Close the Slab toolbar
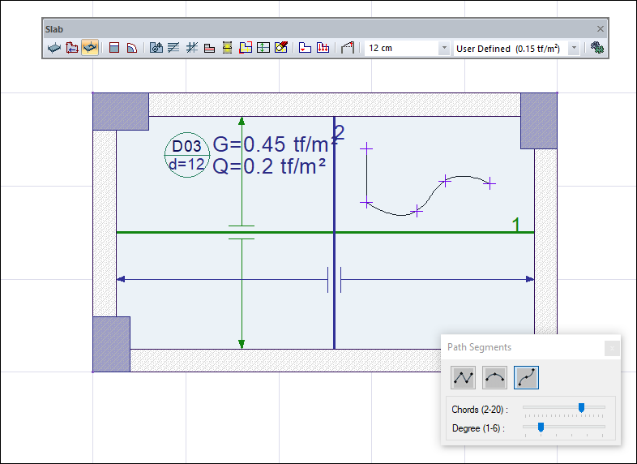 (x=601, y=28)
